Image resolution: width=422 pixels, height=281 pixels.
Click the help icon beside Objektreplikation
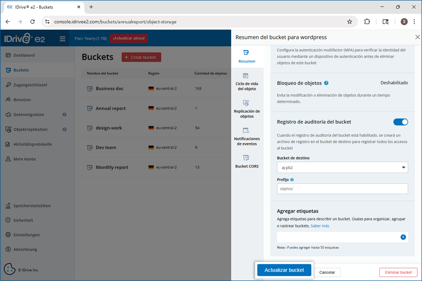pyautogui.click(x=65, y=129)
